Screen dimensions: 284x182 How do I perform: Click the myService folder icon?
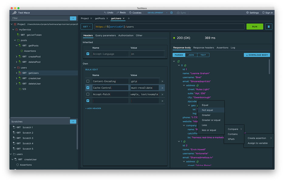click(x=17, y=29)
